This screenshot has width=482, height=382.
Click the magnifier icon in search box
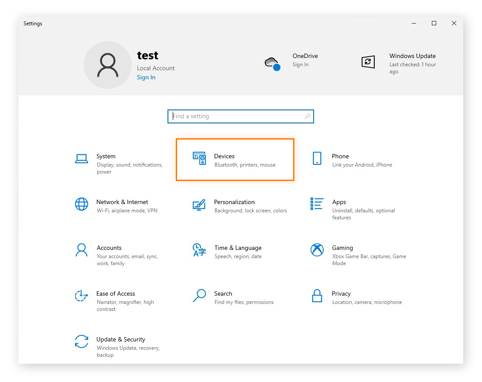click(x=308, y=116)
